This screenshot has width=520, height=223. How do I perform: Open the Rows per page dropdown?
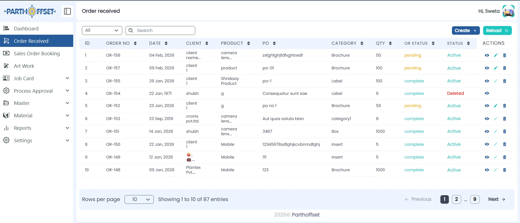click(139, 199)
